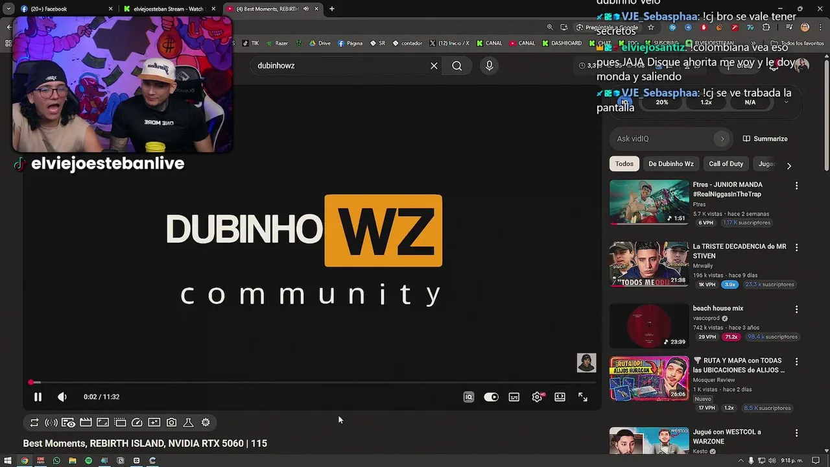Click the flask icon below the player

click(189, 422)
